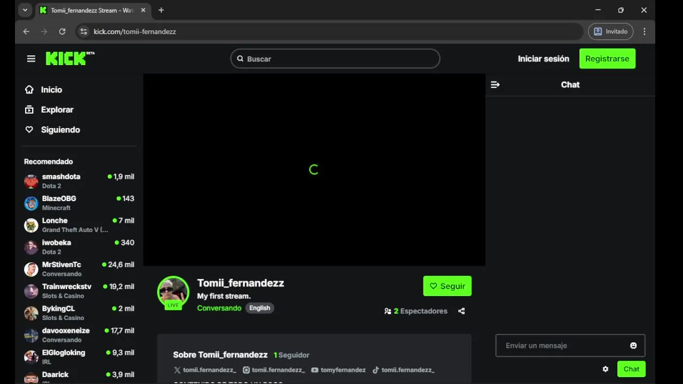This screenshot has height=384, width=683.
Task: Select the Tomii_fernandezz Stream browser tab
Action: coord(92,10)
